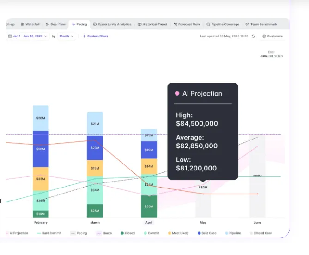Toggle the Pacing legend series
The width and height of the screenshot is (309, 255).
[79, 233]
